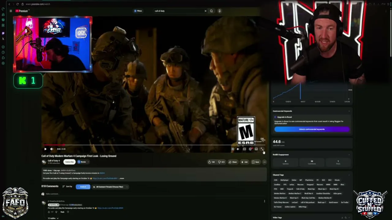Play the Call of Duty video

click(x=45, y=149)
